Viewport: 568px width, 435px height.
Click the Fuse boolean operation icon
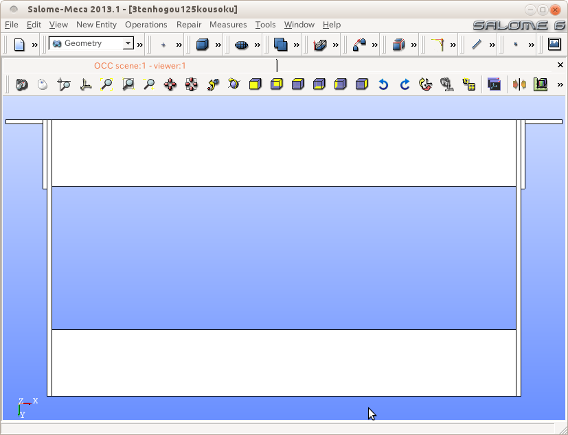280,45
